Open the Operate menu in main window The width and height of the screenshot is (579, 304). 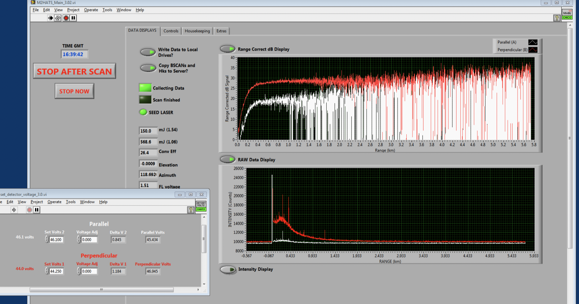(91, 10)
